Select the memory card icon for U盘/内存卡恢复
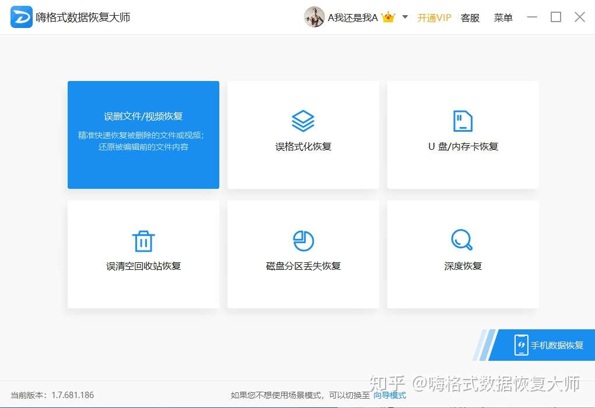The image size is (595, 408). (462, 120)
